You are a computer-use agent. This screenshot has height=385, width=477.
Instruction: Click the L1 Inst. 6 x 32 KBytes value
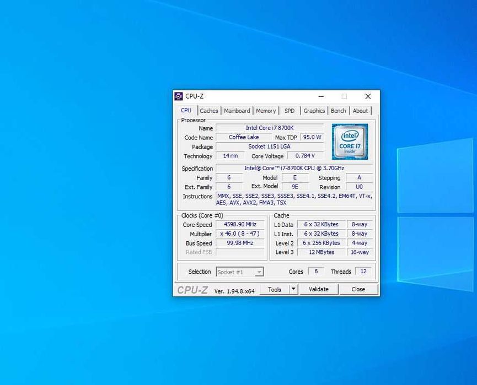pyautogui.click(x=321, y=234)
